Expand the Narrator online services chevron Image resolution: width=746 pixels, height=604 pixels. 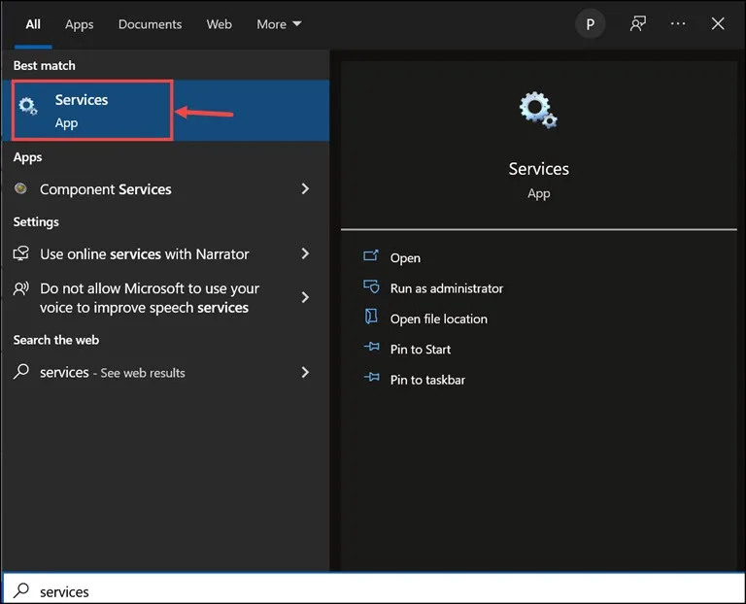click(x=305, y=253)
